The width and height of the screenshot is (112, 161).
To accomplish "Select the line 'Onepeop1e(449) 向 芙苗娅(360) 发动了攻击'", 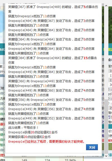I will pos(51,91).
